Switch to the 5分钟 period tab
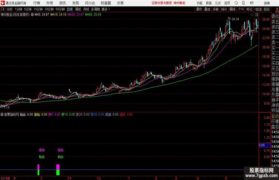Screen dimensions: 279x180 click(x=28, y=9)
